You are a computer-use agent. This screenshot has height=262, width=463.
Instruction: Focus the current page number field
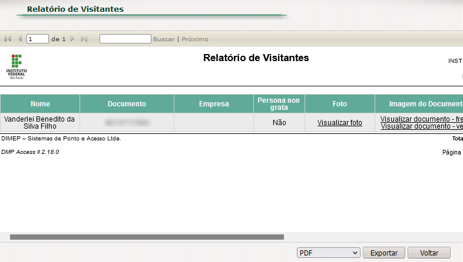coord(38,39)
